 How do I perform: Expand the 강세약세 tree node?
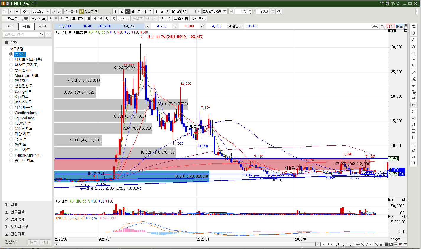pos(7,219)
